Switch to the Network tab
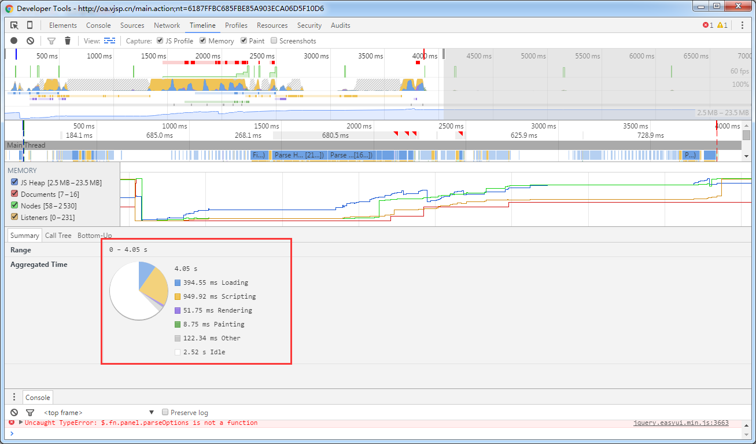 coord(167,25)
